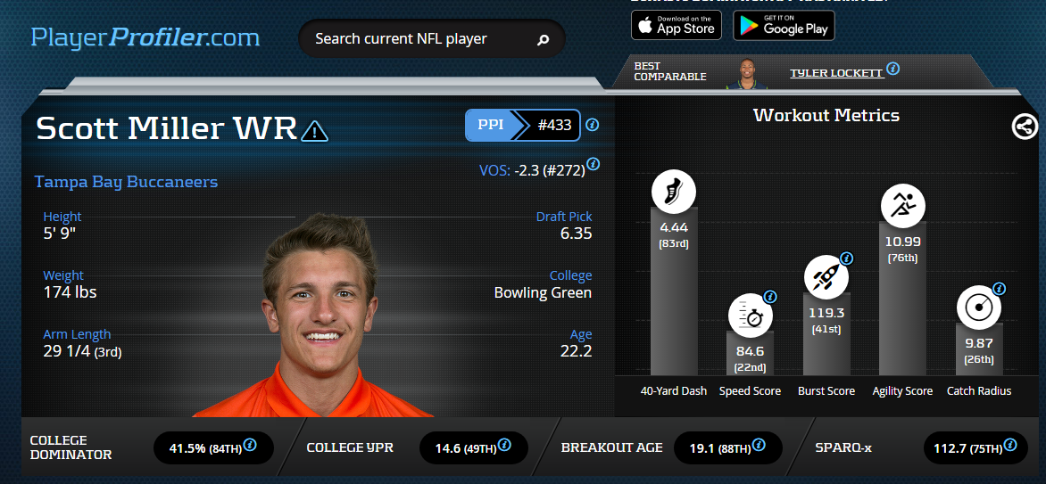Screen dimensions: 1046x484
Task: Open info icon next to PPI #433
Action: 592,125
